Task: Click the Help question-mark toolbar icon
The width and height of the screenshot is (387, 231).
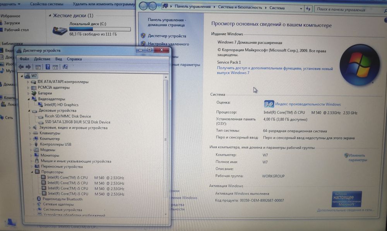Action: 48,67
